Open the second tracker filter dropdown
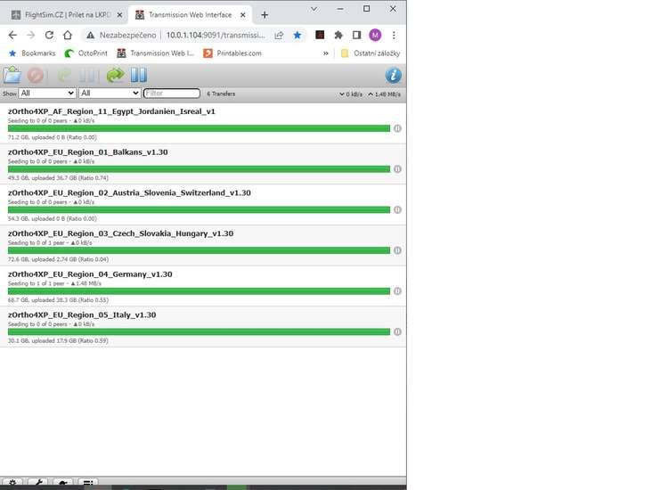Viewport: 660px width, 490px height. click(x=110, y=93)
